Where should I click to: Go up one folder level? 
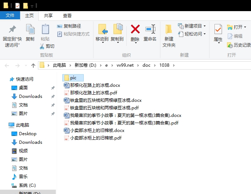[33, 65]
